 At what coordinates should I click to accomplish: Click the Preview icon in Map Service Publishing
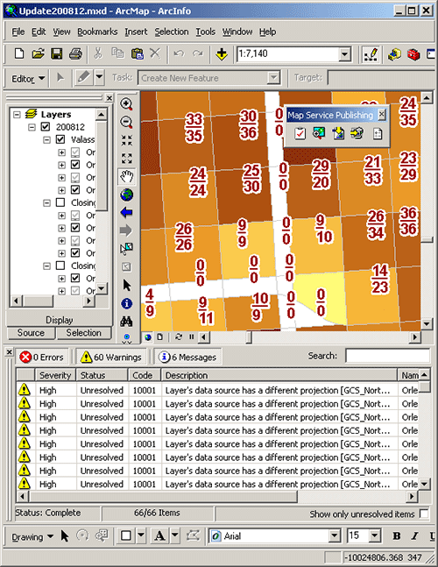(319, 133)
